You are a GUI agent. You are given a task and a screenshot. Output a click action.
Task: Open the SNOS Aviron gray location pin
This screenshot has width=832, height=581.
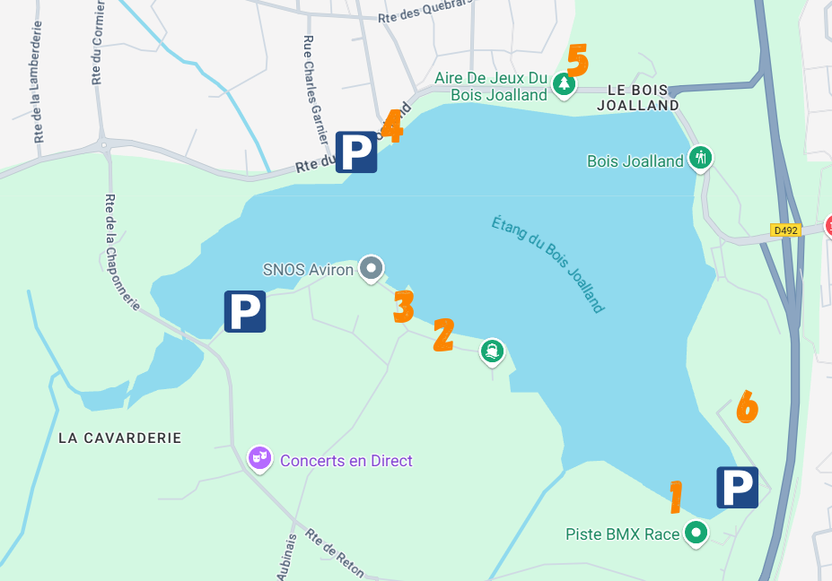(x=371, y=269)
